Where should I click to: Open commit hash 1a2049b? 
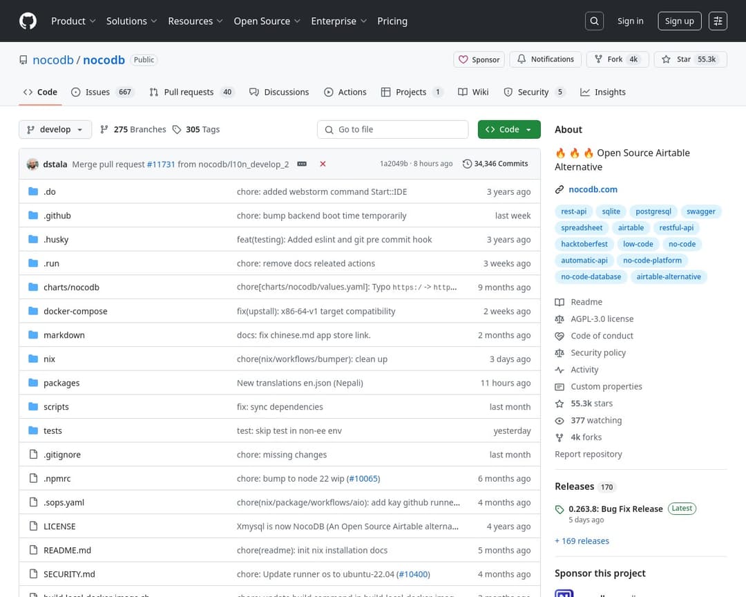[394, 164]
